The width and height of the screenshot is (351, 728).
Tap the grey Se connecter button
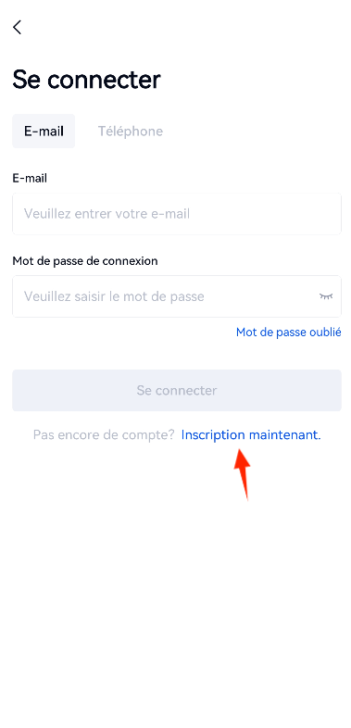tap(177, 391)
